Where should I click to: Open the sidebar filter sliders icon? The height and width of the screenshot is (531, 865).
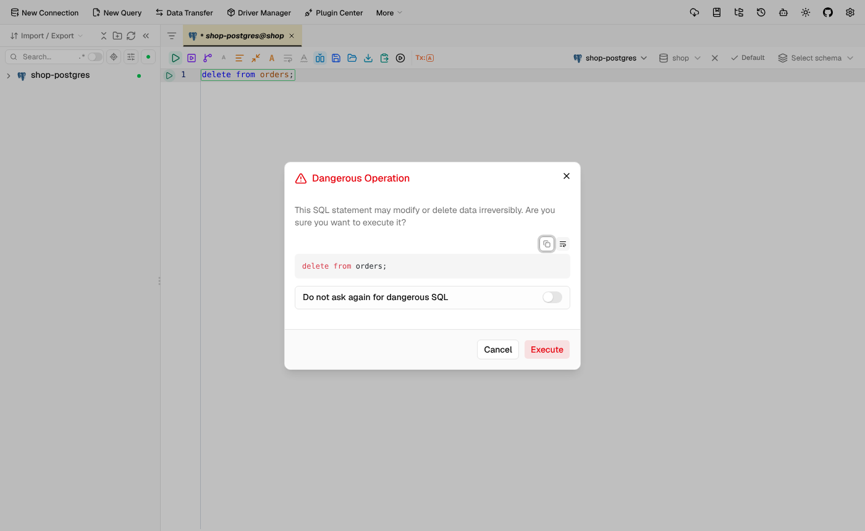(x=131, y=57)
